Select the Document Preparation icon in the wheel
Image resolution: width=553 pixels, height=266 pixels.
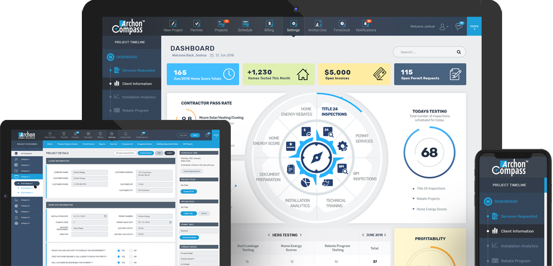291,168
